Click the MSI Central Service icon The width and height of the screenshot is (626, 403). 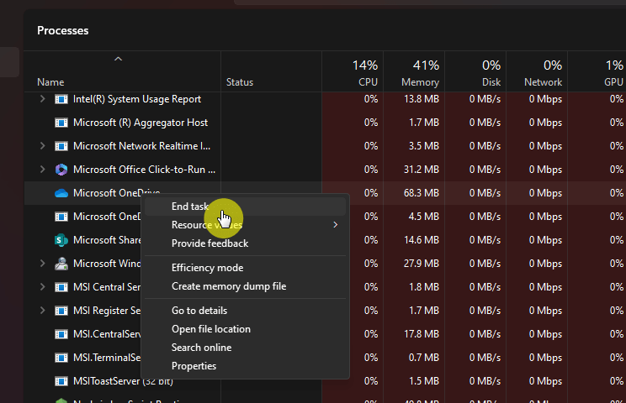(61, 287)
